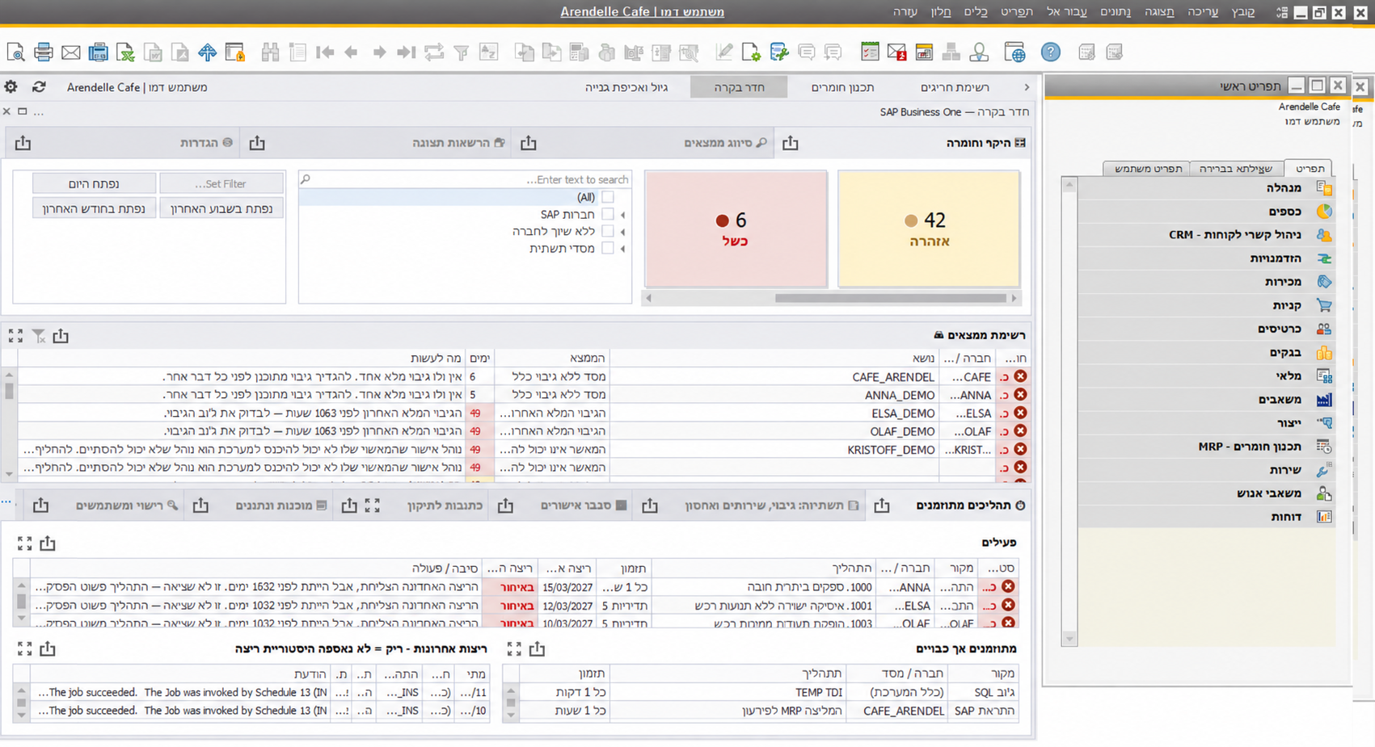Click the A-Z Sort toolbar icon

[x=489, y=52]
